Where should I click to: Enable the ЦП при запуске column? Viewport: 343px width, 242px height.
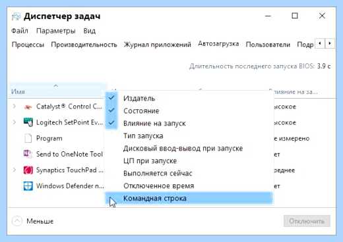click(189, 160)
